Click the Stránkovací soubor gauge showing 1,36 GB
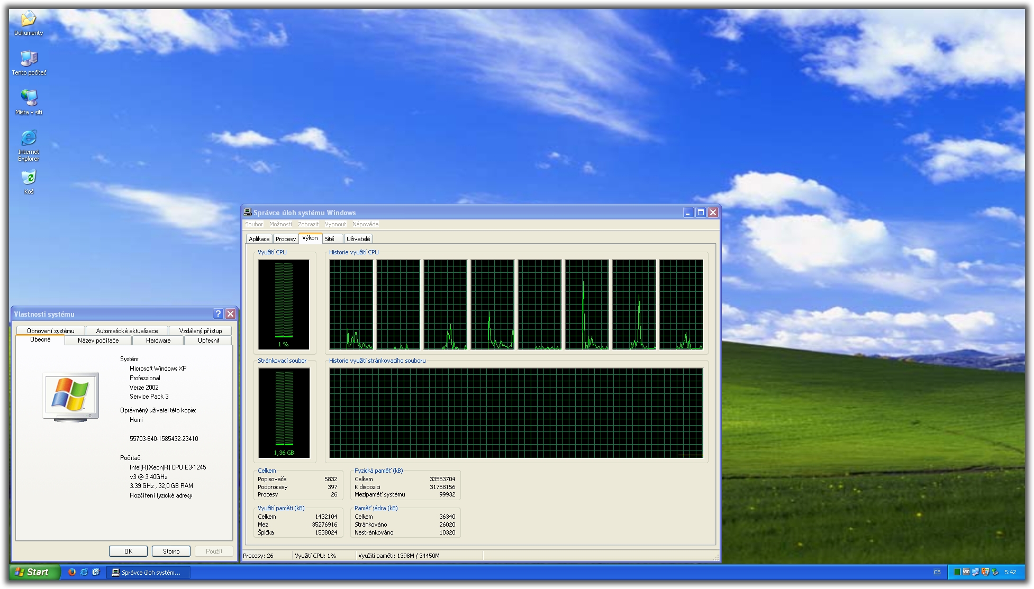Screen dimensions: 1034x589 coord(284,413)
